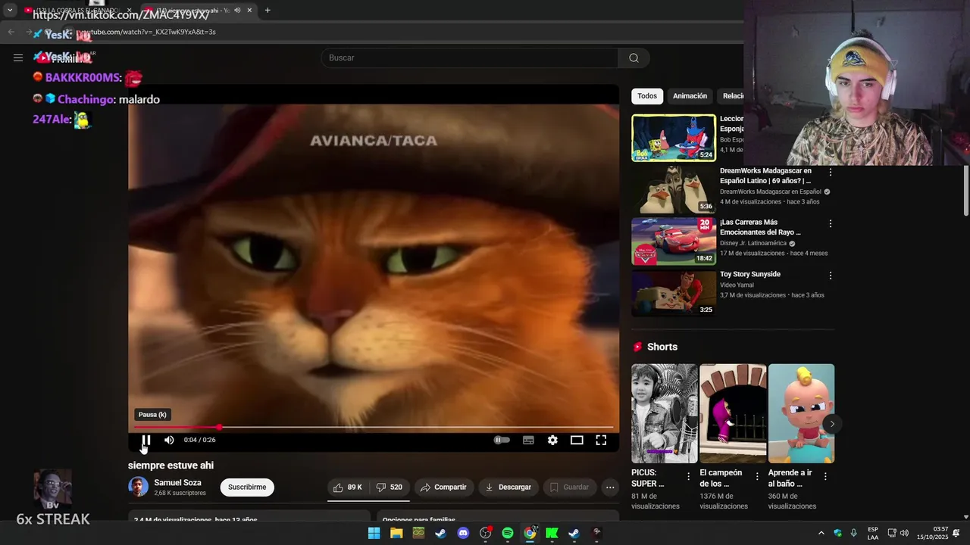
Task: Open the Windows Start menu
Action: [374, 533]
